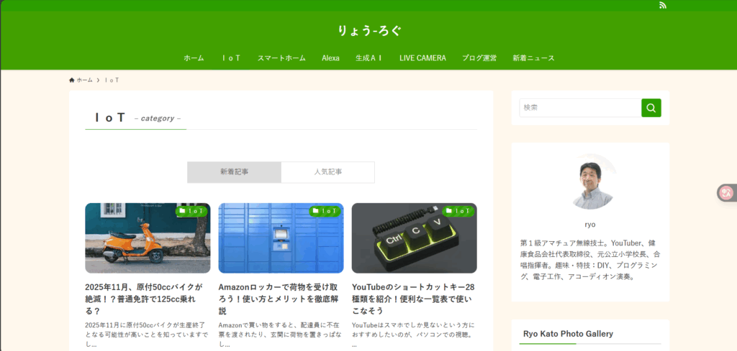Click the RSS feed icon
This screenshot has width=737, height=351.
coord(663,6)
